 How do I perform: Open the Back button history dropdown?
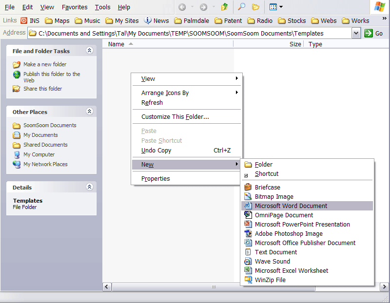pos(192,7)
